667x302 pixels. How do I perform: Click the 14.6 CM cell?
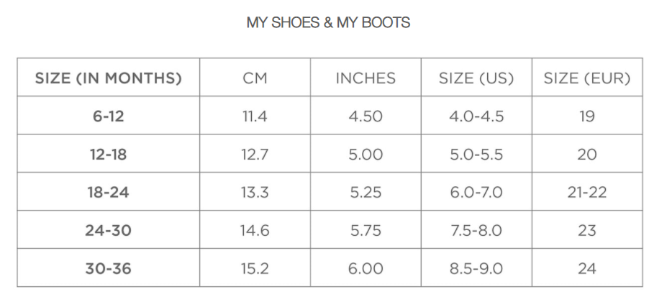click(255, 231)
